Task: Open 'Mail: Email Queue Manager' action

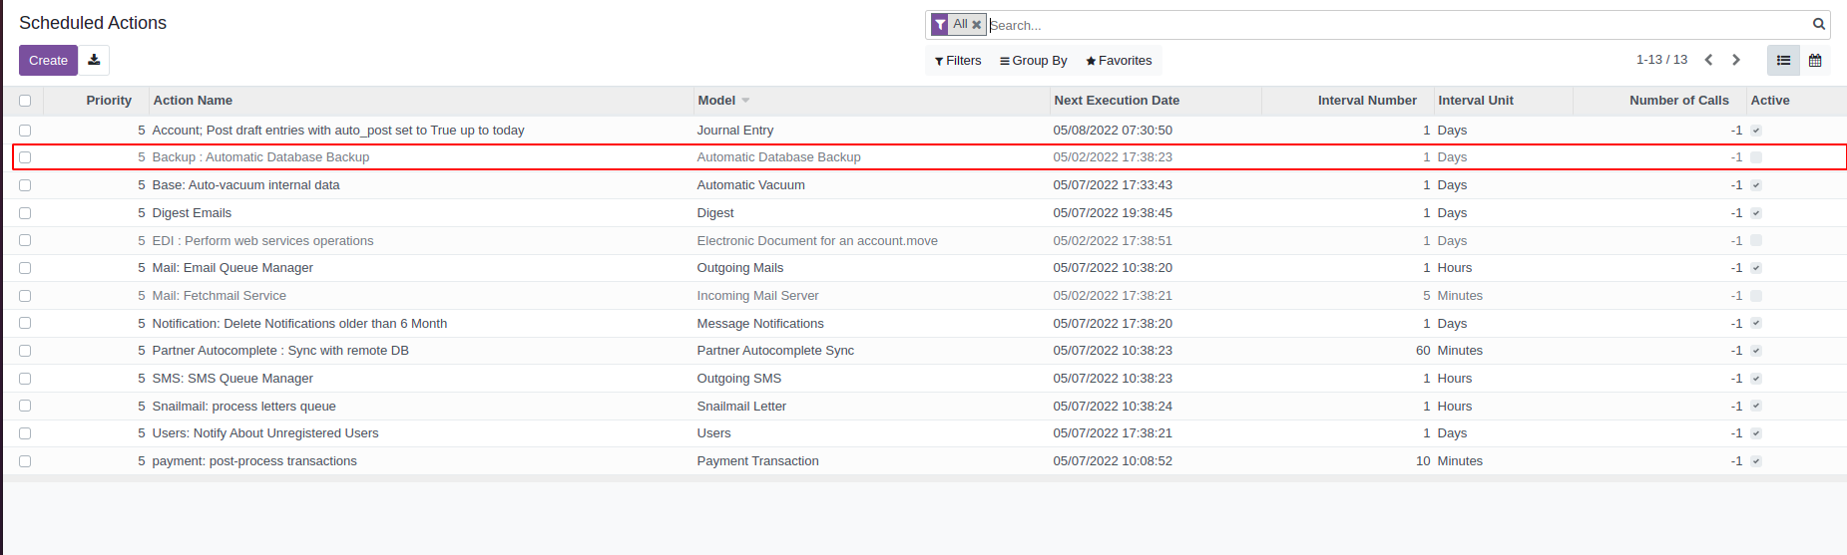Action: (x=232, y=268)
